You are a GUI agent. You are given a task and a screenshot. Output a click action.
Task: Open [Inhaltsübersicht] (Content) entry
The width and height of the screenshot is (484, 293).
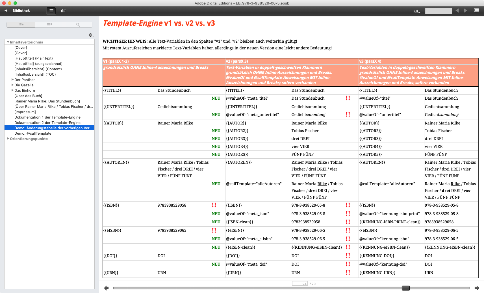click(38, 69)
